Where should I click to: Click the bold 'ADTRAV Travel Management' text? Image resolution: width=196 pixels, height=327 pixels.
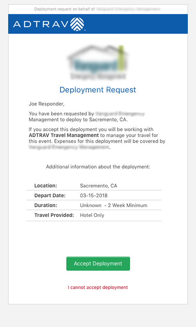[x=64, y=135]
